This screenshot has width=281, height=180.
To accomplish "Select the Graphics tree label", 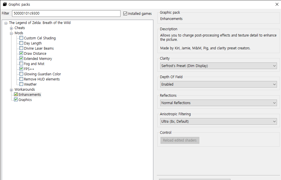I will click(x=25, y=100).
